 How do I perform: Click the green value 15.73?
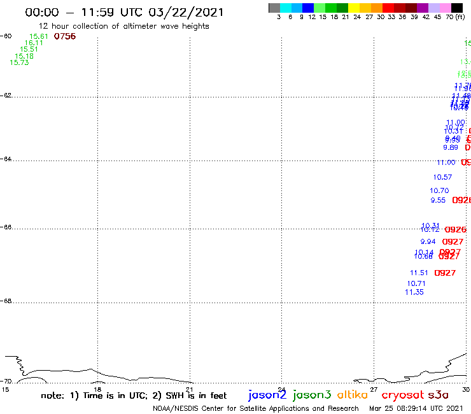pyautogui.click(x=19, y=62)
